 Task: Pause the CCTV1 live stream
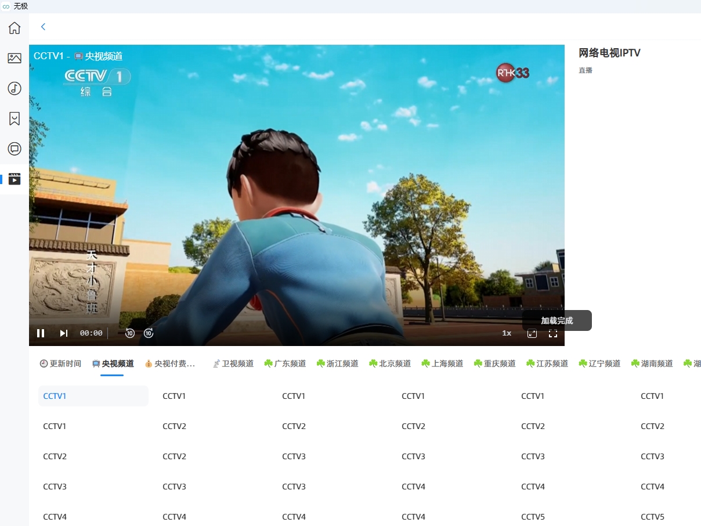(41, 333)
